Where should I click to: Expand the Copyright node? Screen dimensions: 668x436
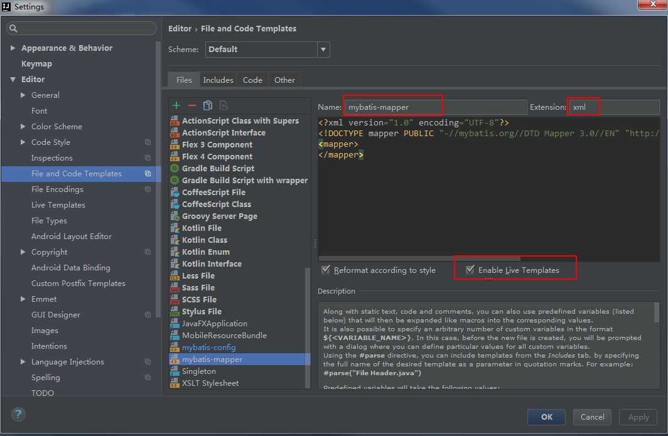[23, 252]
